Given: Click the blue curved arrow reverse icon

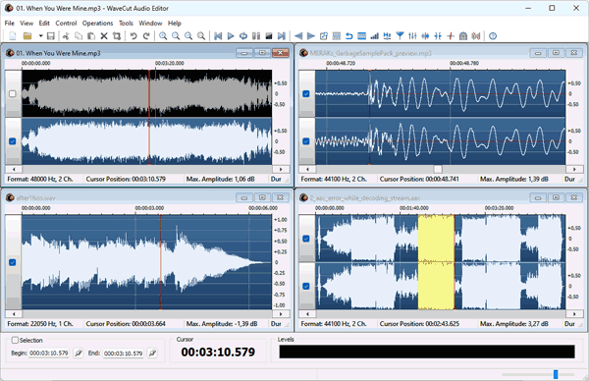Looking at the screenshot, I should click(x=348, y=36).
